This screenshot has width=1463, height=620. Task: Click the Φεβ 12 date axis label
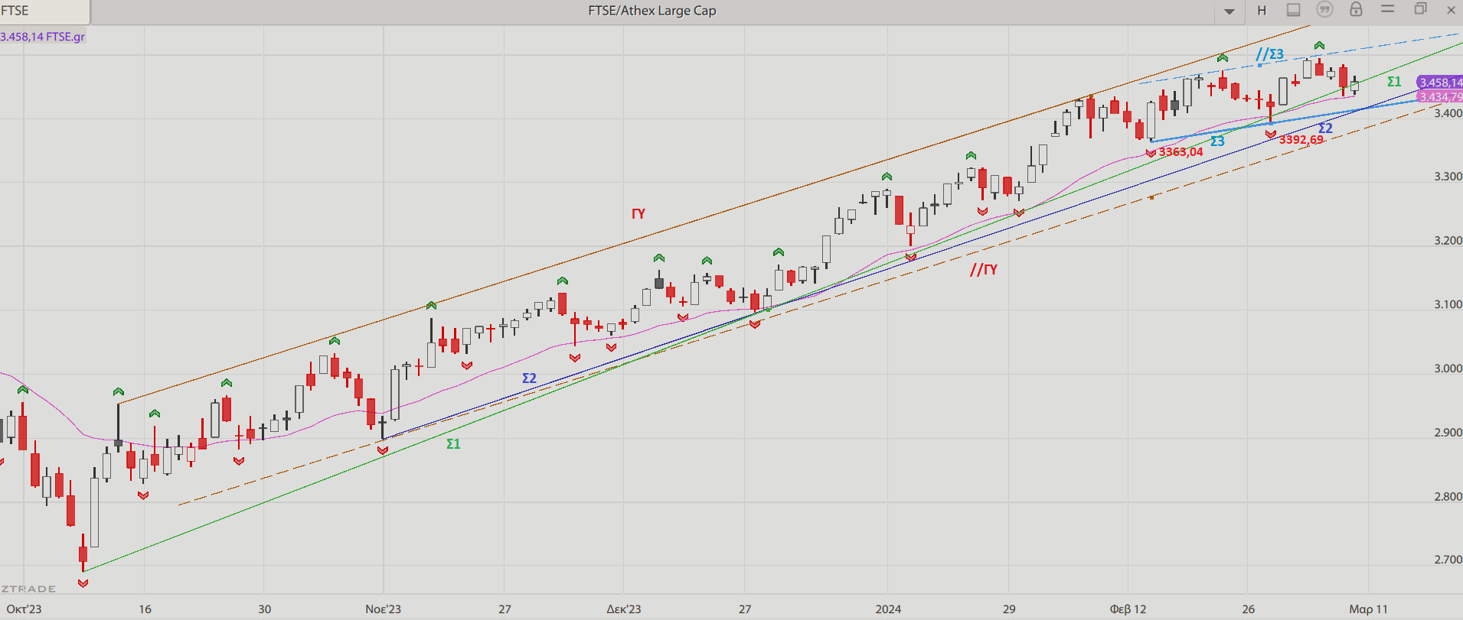[1128, 609]
